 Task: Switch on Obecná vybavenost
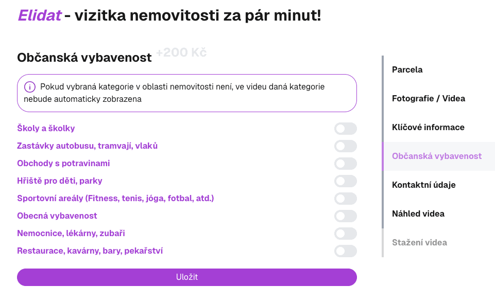tap(345, 216)
